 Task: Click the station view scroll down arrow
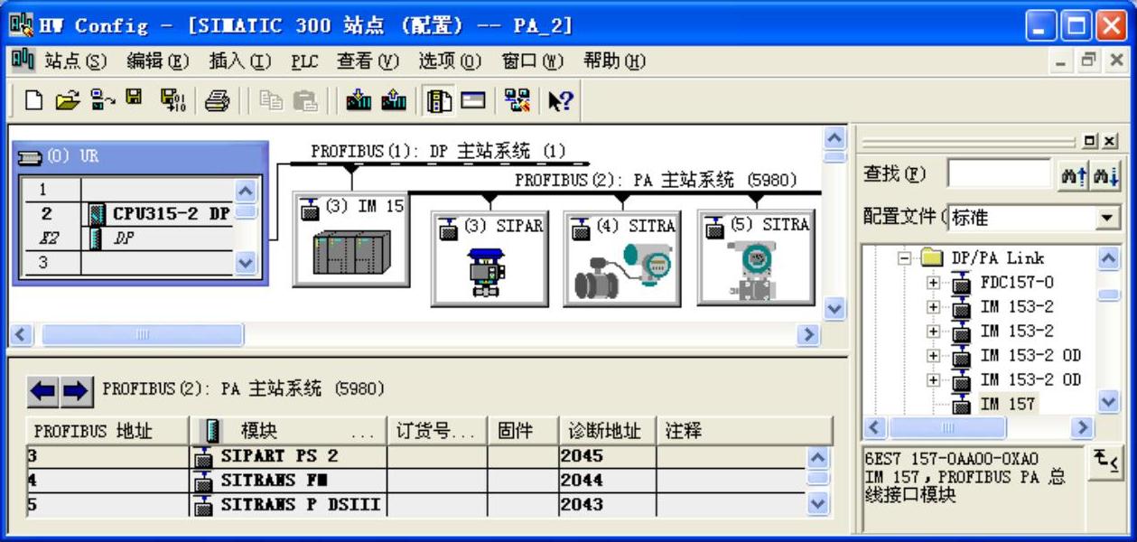[x=834, y=309]
